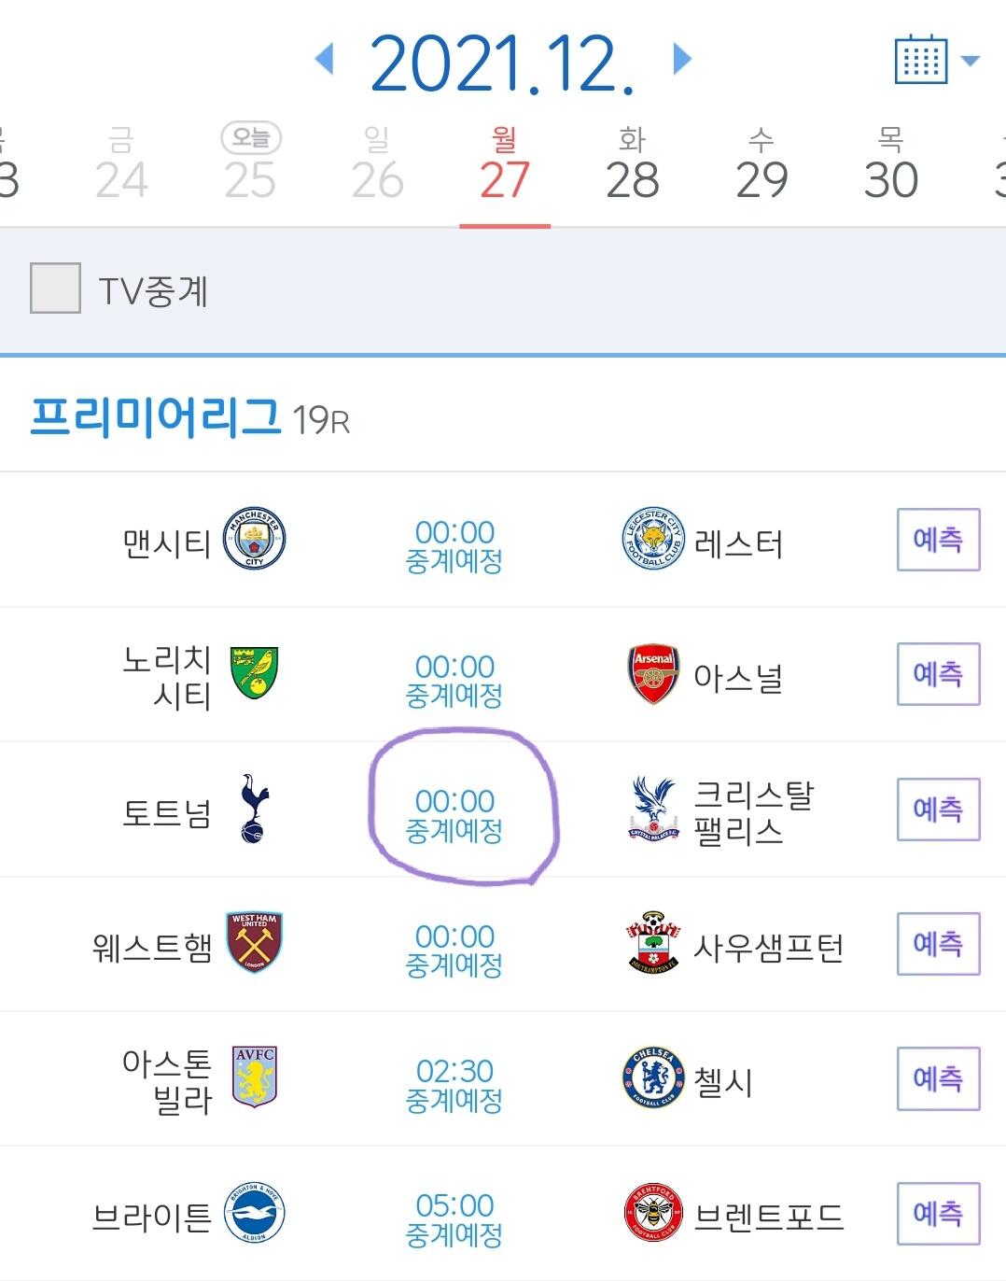The height and width of the screenshot is (1281, 1006).
Task: Click the Tottenham cockerel crest
Action: [x=254, y=809]
